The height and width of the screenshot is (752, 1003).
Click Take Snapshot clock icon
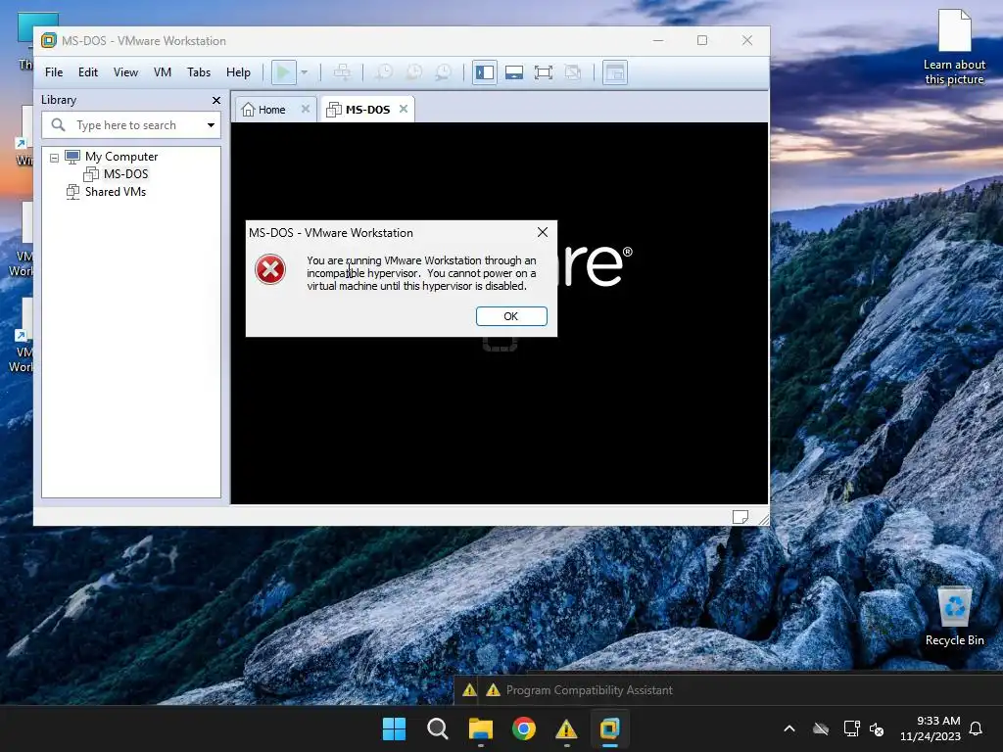[384, 72]
